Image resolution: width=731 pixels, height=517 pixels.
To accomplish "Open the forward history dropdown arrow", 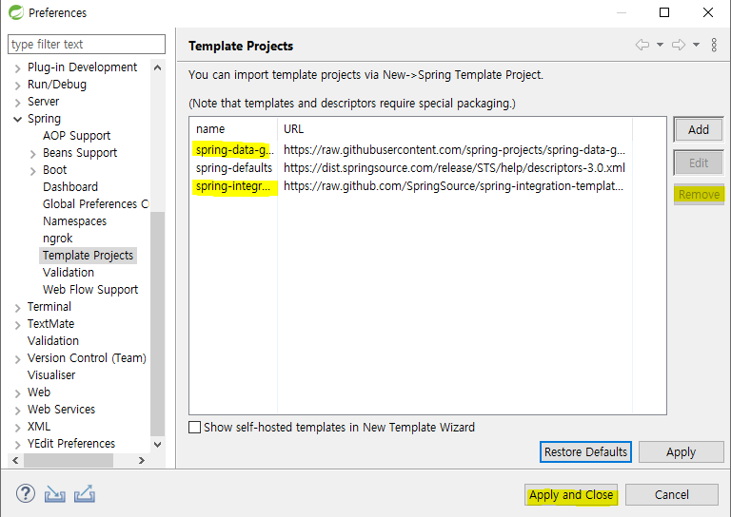I will 696,45.
